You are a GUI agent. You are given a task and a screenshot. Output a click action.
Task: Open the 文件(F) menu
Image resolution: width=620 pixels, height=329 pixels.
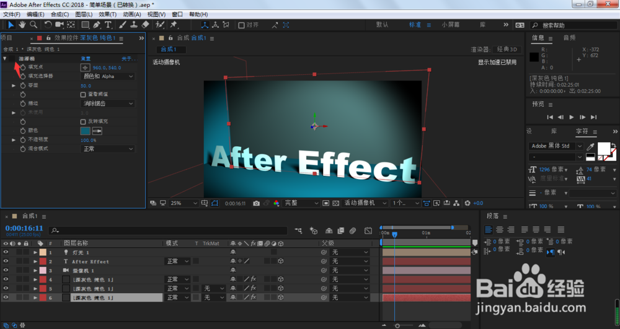coord(11,14)
